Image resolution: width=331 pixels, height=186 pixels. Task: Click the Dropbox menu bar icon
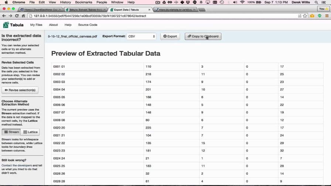188,2
